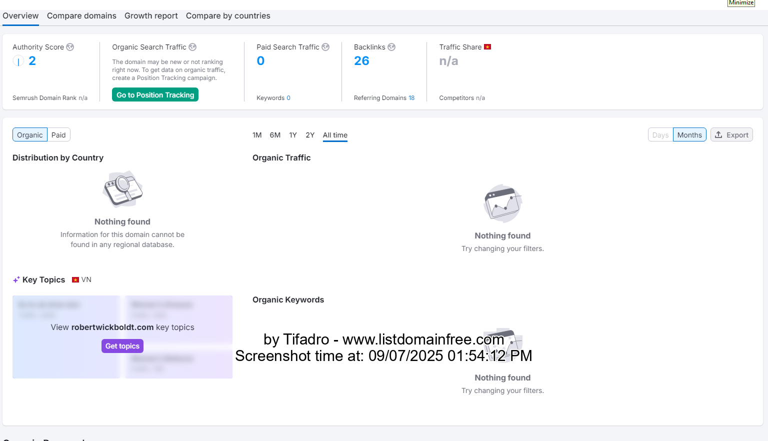The width and height of the screenshot is (768, 441).
Task: Open the Compare by countries tab
Action: click(x=228, y=16)
